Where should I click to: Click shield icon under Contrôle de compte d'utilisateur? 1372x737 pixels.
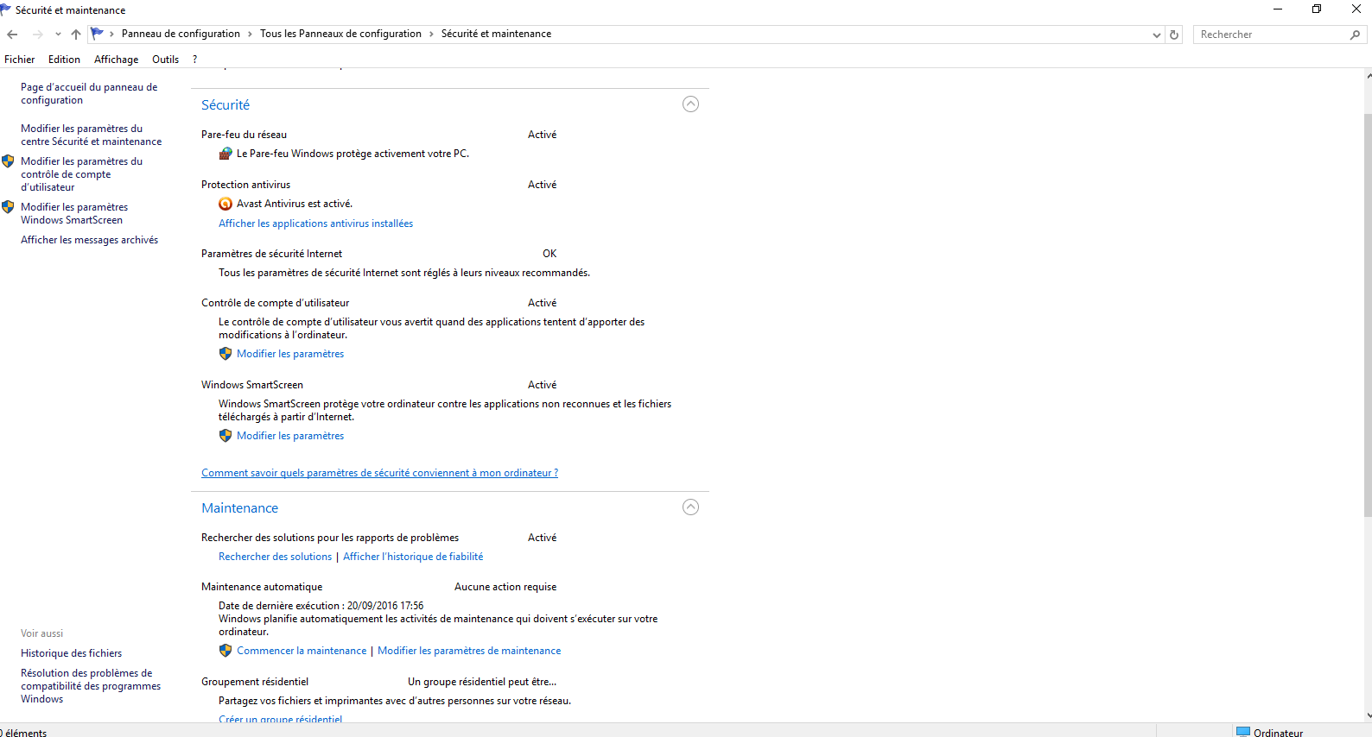tap(225, 354)
